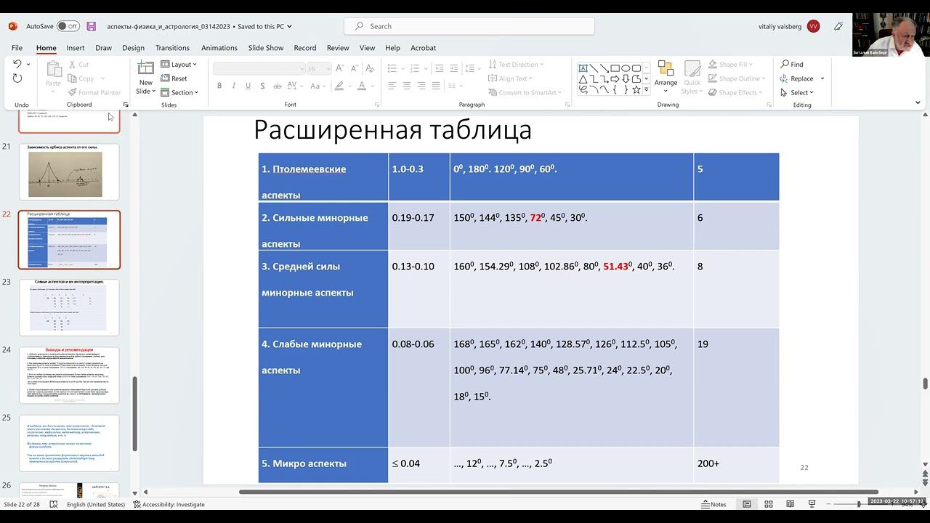The image size is (930, 523).
Task: Switch to the Slide Show tab
Action: [265, 48]
